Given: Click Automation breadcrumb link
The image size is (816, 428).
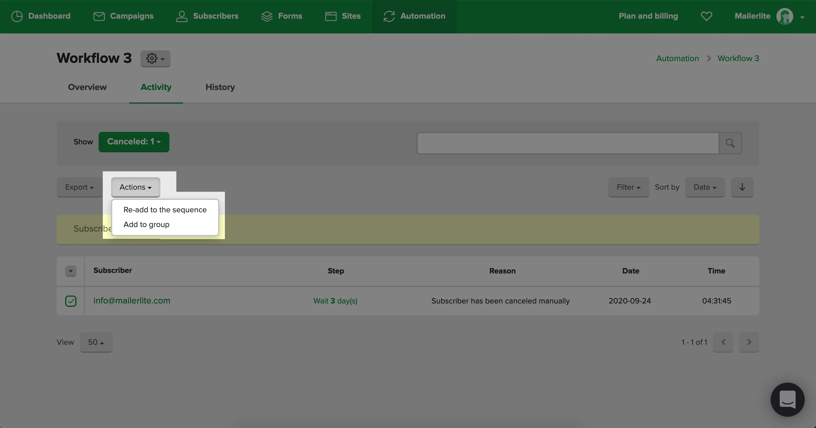Looking at the screenshot, I should pos(677,59).
